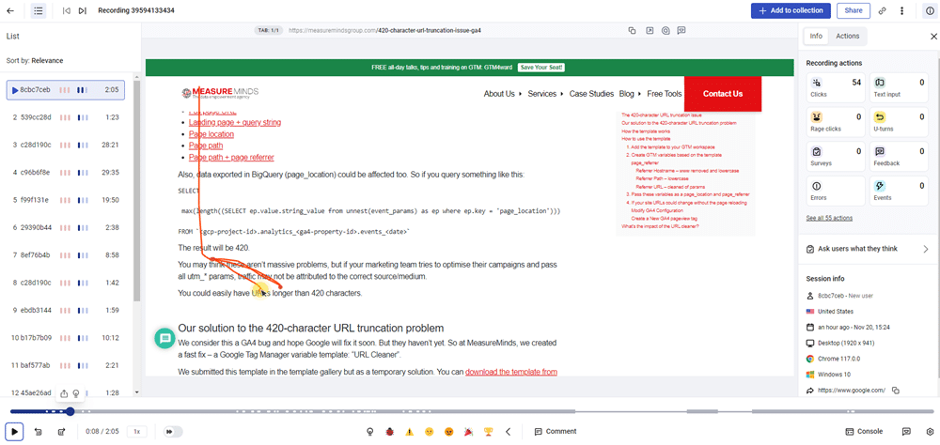Change playback speed from 1x
The image size is (940, 445).
136,432
